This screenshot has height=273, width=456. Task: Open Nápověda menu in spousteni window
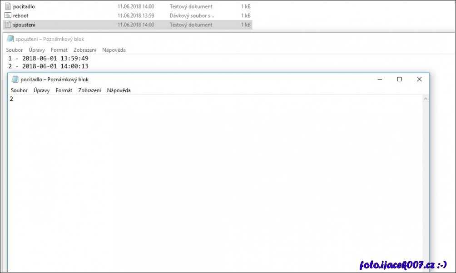[114, 50]
